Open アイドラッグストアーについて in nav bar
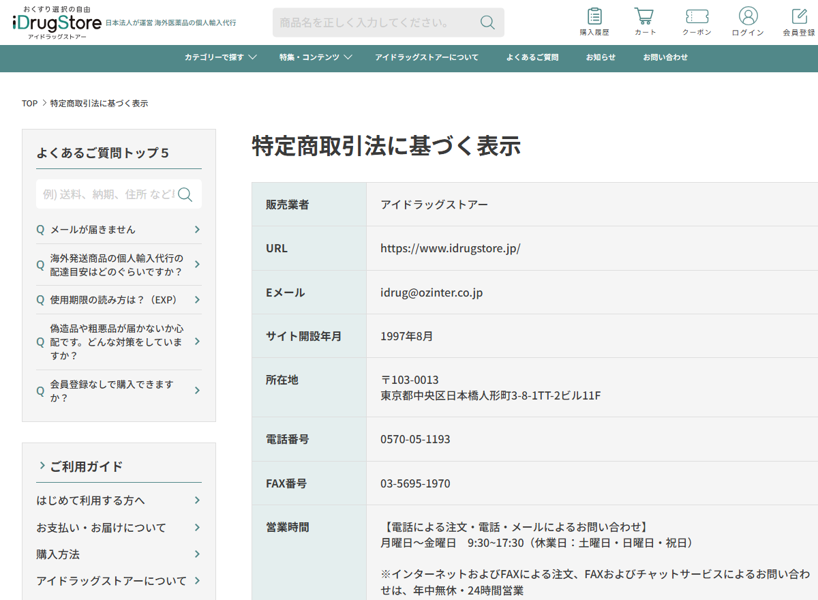This screenshot has width=818, height=600. (x=427, y=57)
